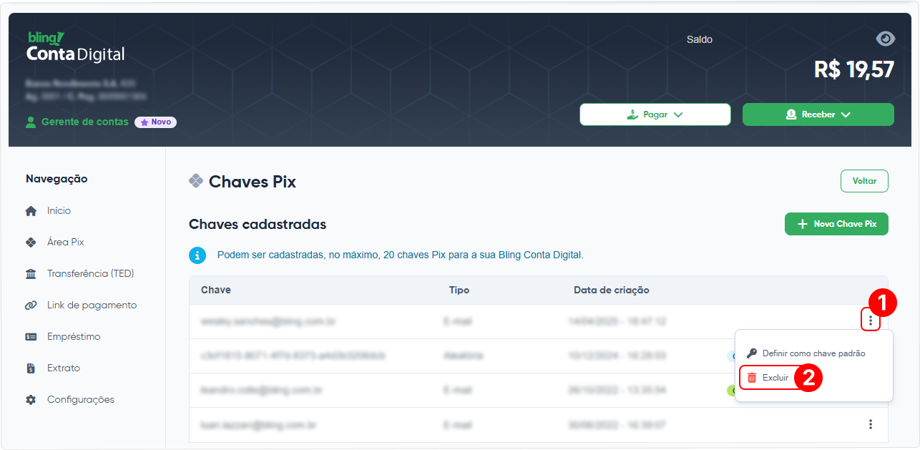View the Extrato page

click(x=53, y=368)
